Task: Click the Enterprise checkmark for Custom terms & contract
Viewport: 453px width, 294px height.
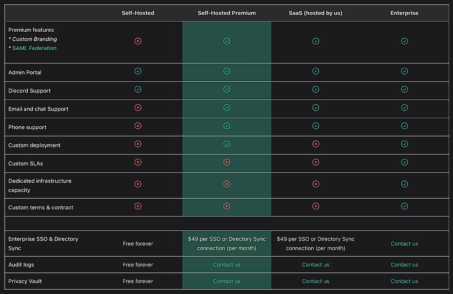Action: click(x=404, y=206)
